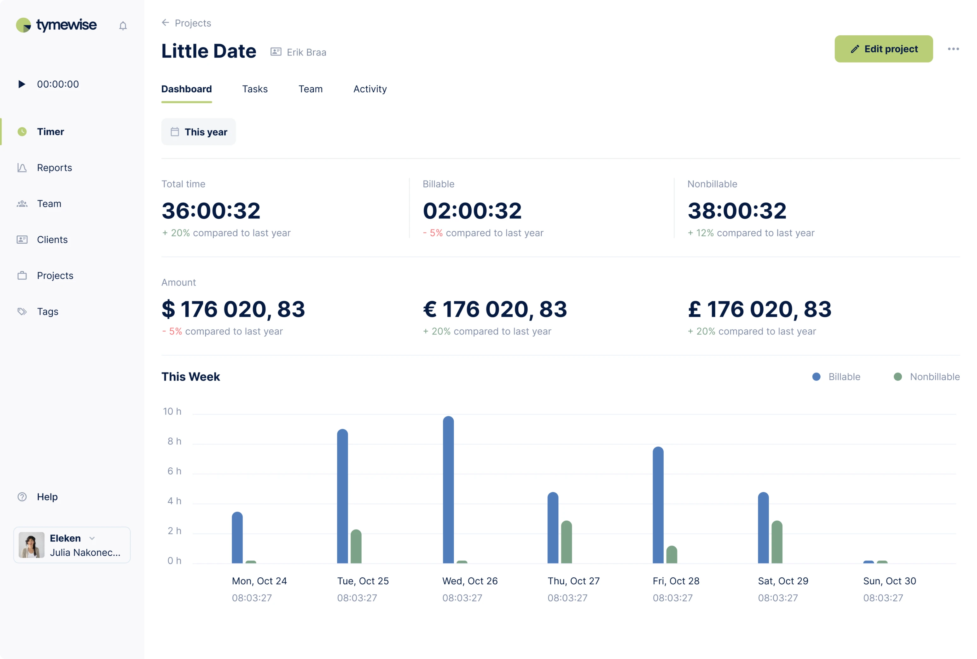
Task: Open Projects briefcase icon in sidebar
Action: (22, 276)
